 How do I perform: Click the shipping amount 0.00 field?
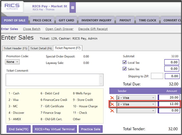172,76
